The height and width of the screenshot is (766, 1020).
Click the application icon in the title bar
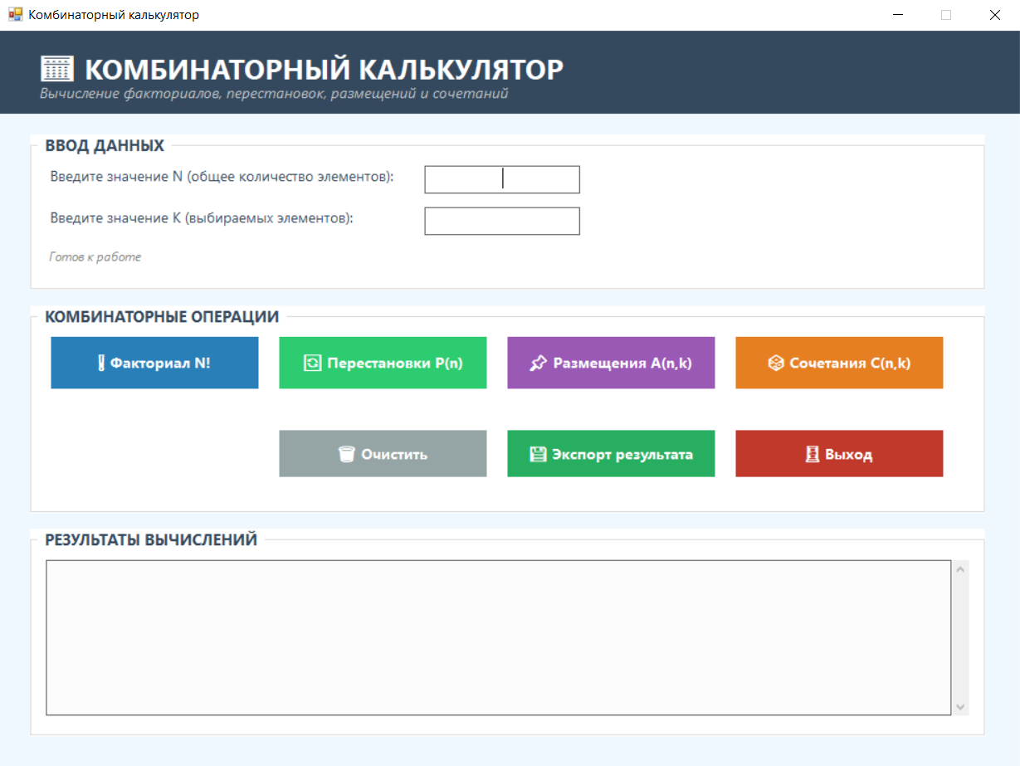[x=15, y=15]
